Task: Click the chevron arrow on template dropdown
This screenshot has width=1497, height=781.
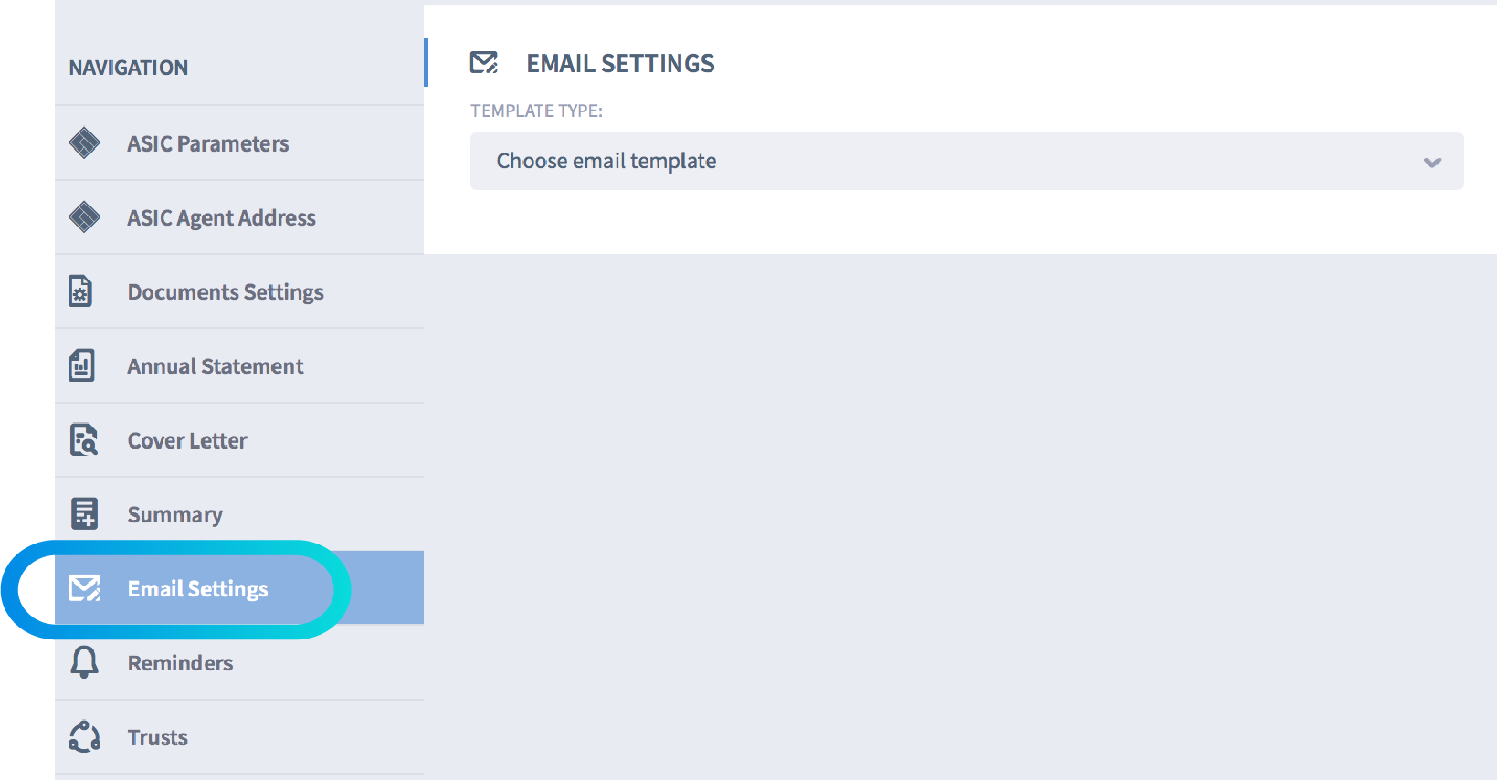Action: [1431, 163]
